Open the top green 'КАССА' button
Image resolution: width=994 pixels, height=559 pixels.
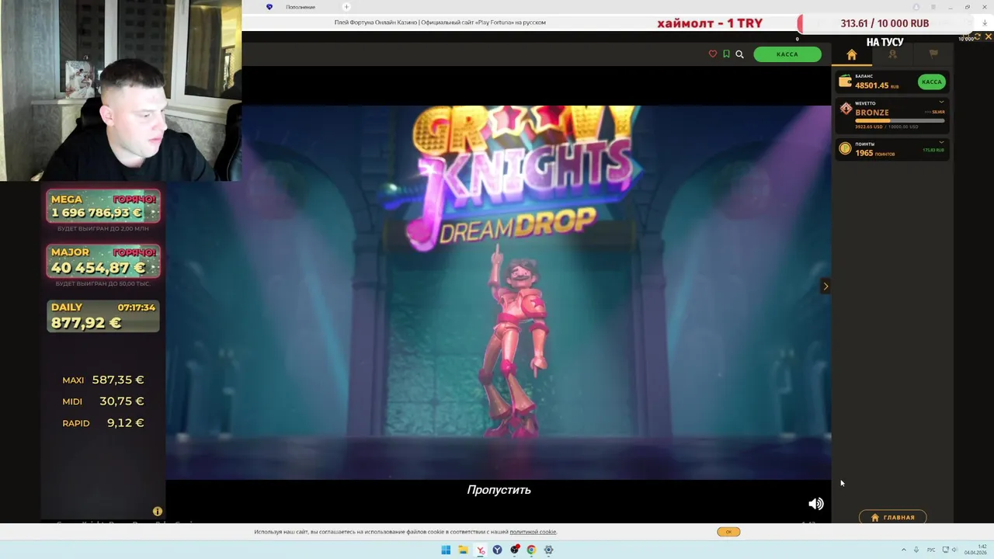tap(787, 54)
